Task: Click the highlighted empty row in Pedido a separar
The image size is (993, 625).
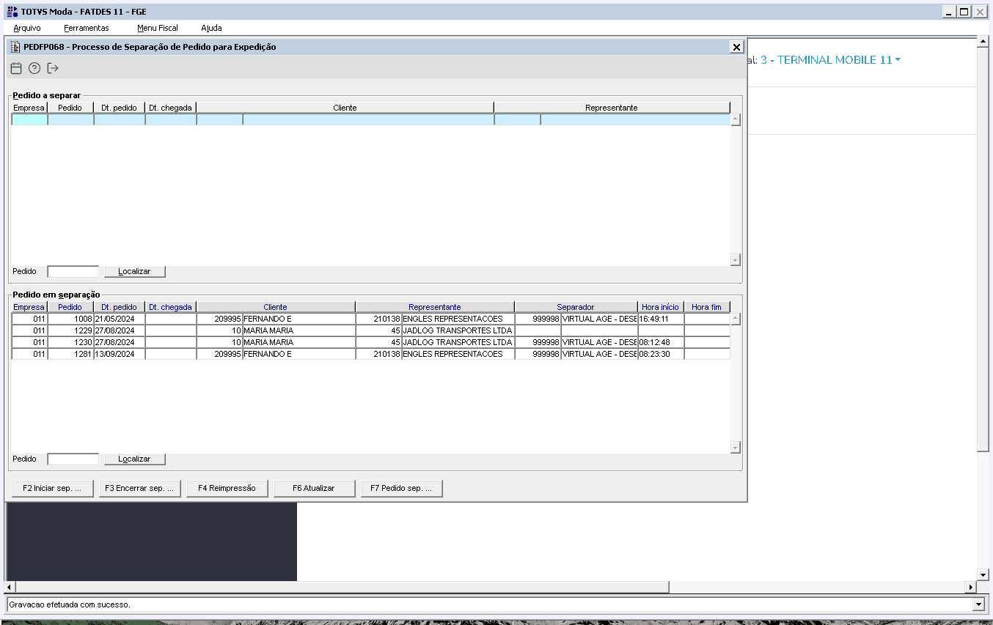Action: [x=370, y=119]
